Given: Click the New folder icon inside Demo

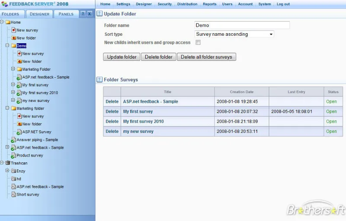Looking at the screenshot, I should 19,61.
